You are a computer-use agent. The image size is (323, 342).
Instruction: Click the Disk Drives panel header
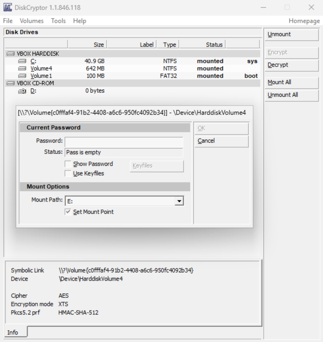tap(133, 32)
